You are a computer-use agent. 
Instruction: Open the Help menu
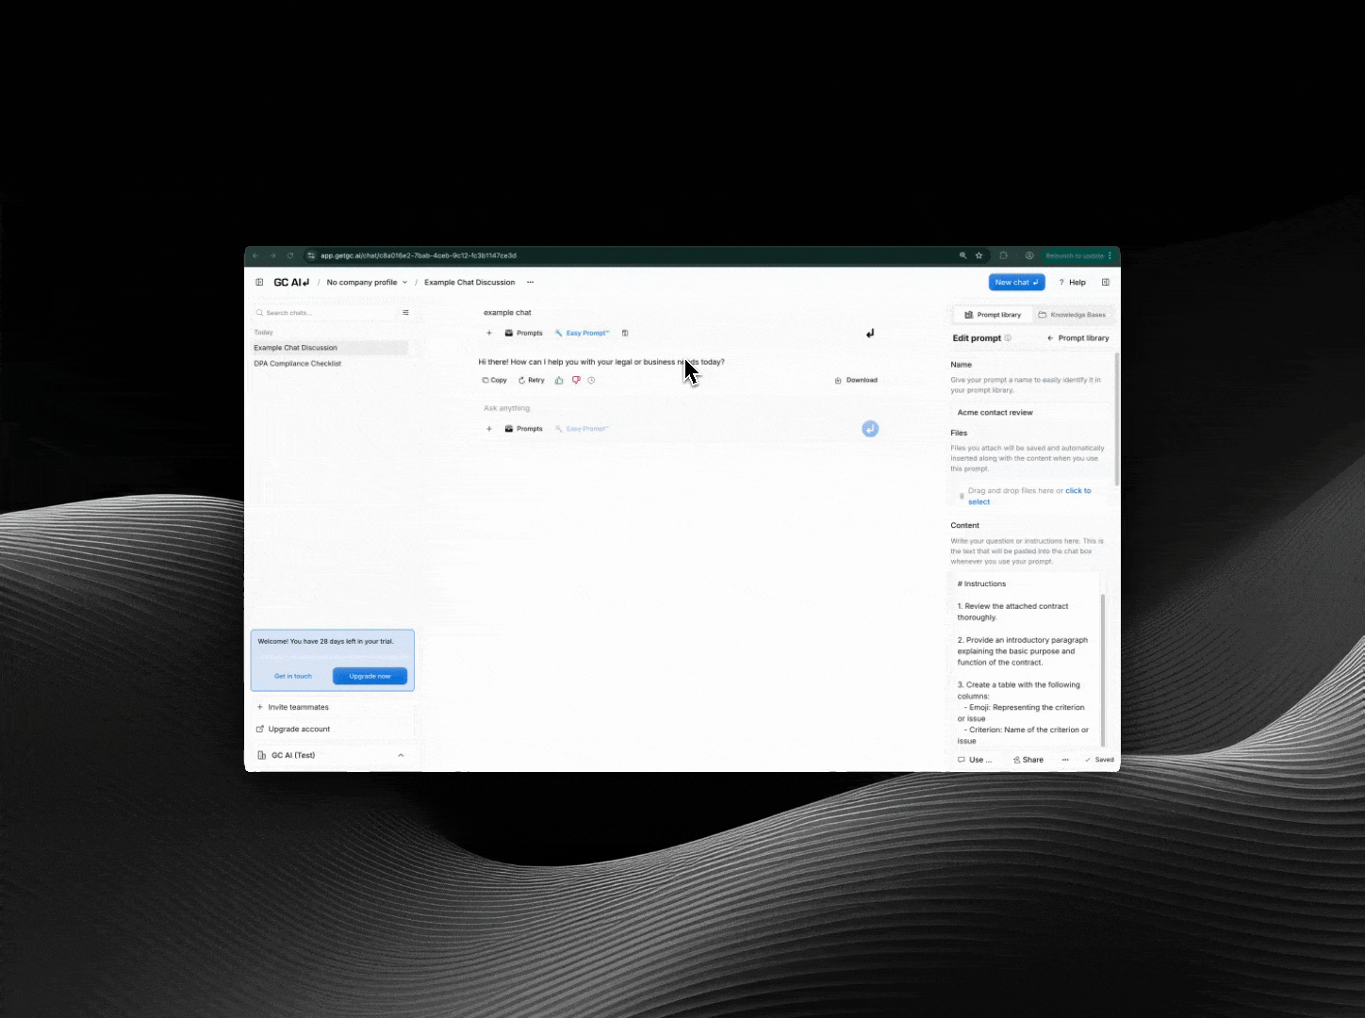[1073, 282]
